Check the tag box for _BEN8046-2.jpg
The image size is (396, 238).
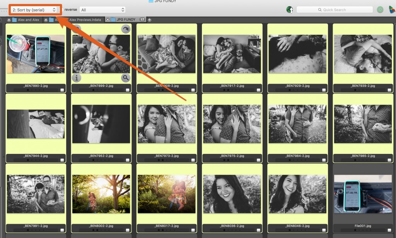pyautogui.click(x=324, y=230)
